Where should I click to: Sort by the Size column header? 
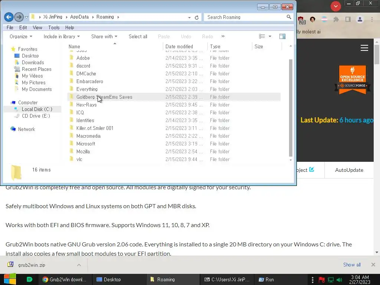point(267,46)
